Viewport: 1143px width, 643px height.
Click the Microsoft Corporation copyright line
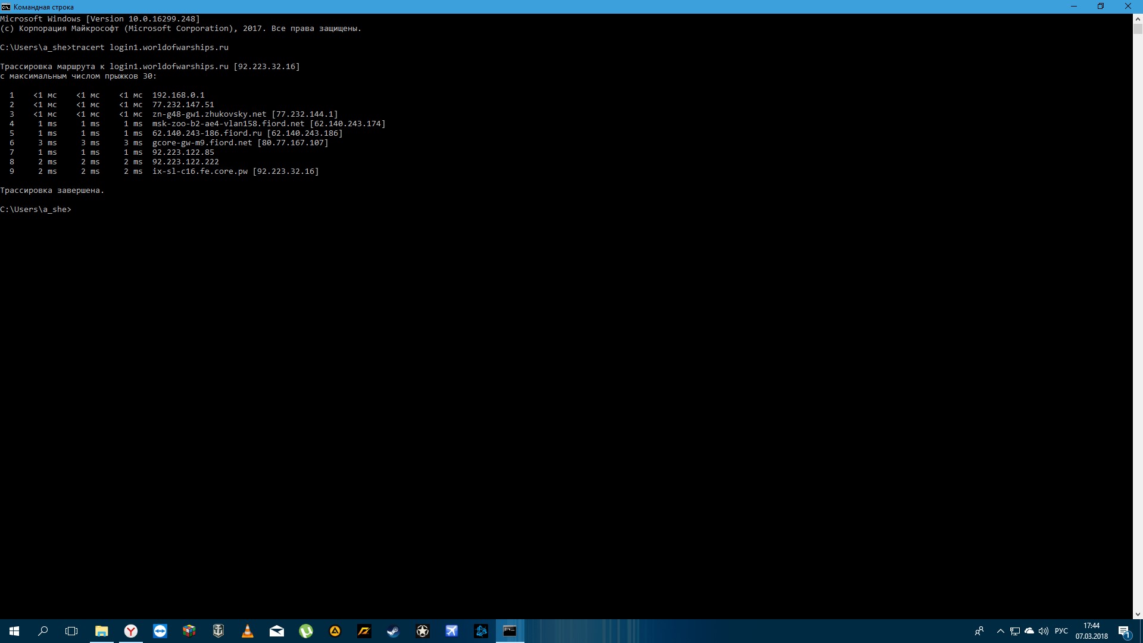181,29
